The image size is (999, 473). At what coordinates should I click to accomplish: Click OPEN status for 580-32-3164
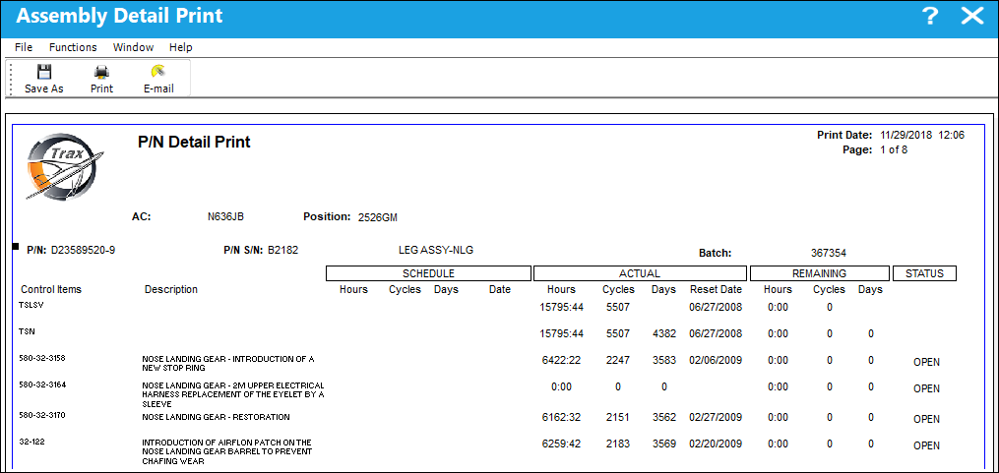click(x=926, y=388)
